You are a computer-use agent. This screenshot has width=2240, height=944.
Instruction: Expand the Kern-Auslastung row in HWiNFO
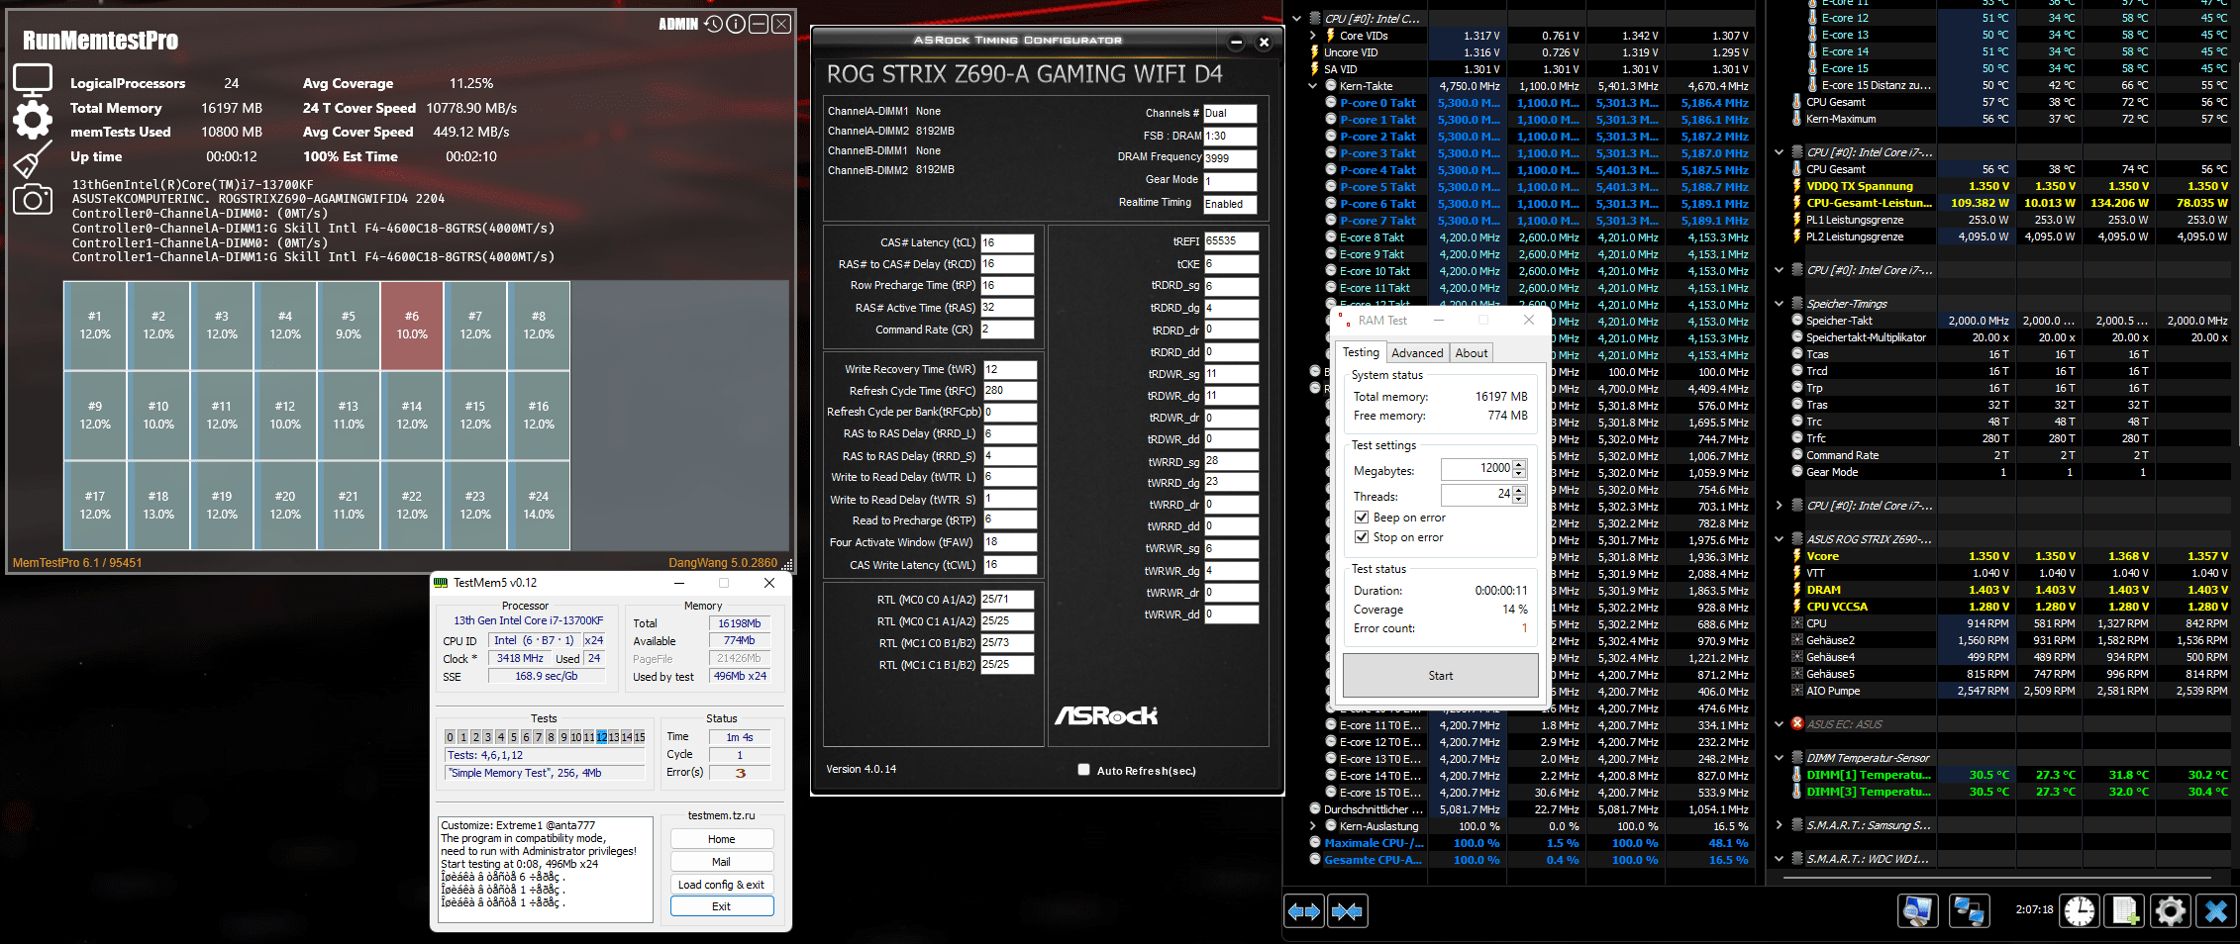pyautogui.click(x=1313, y=826)
